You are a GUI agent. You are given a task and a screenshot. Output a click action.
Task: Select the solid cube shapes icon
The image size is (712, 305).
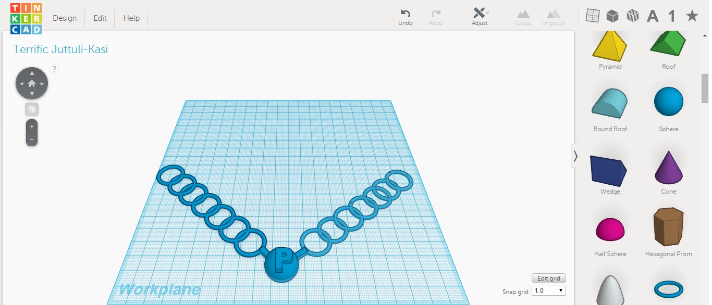point(612,16)
